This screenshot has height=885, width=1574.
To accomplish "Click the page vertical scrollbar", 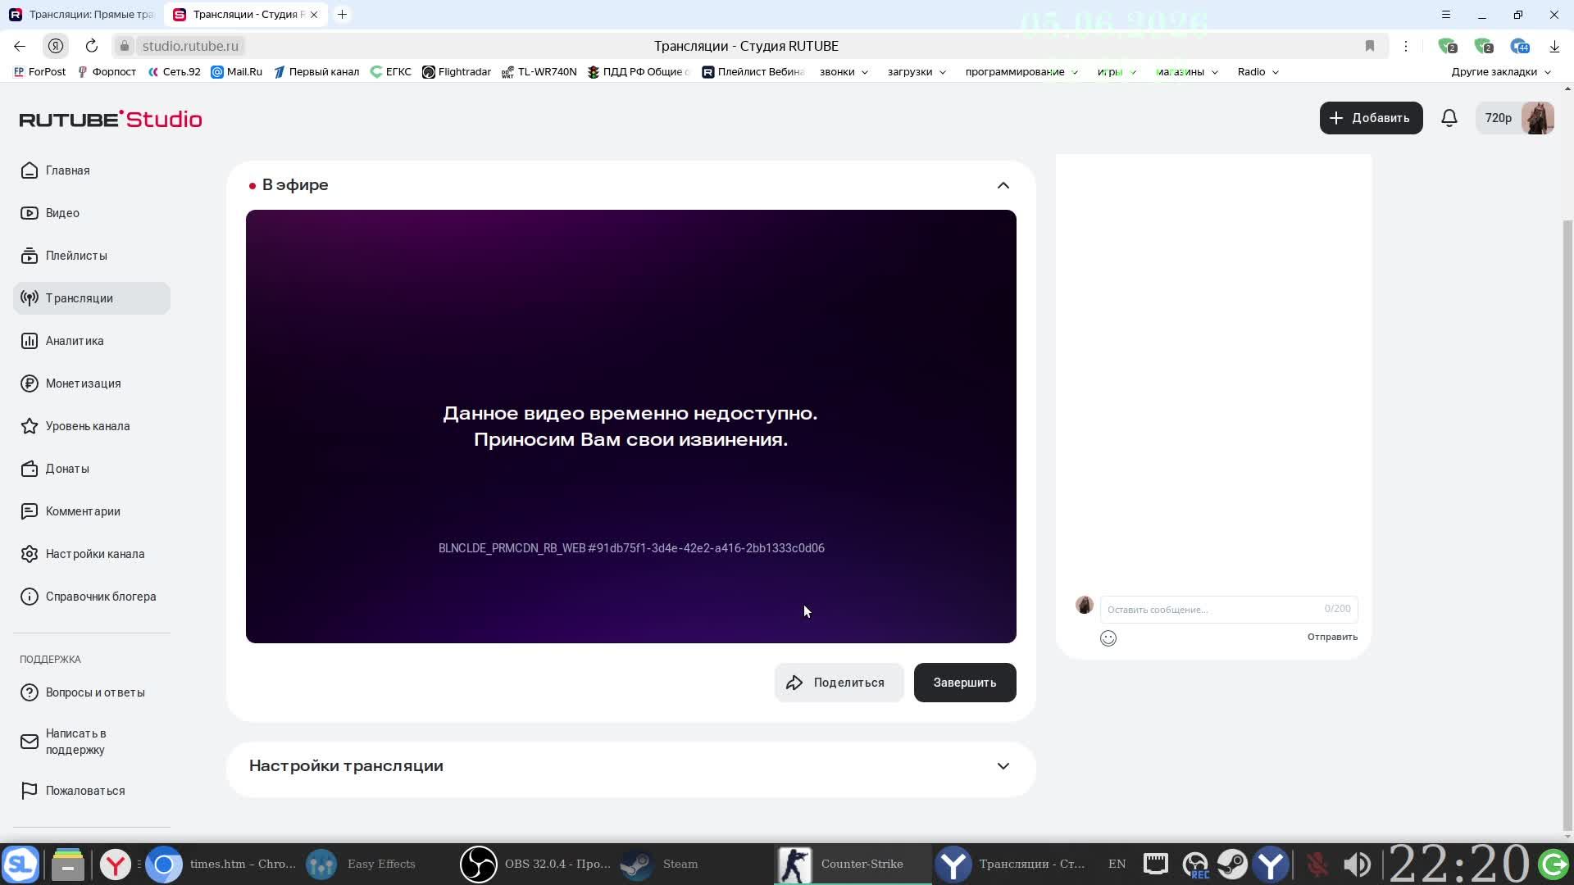I will (x=1567, y=524).
